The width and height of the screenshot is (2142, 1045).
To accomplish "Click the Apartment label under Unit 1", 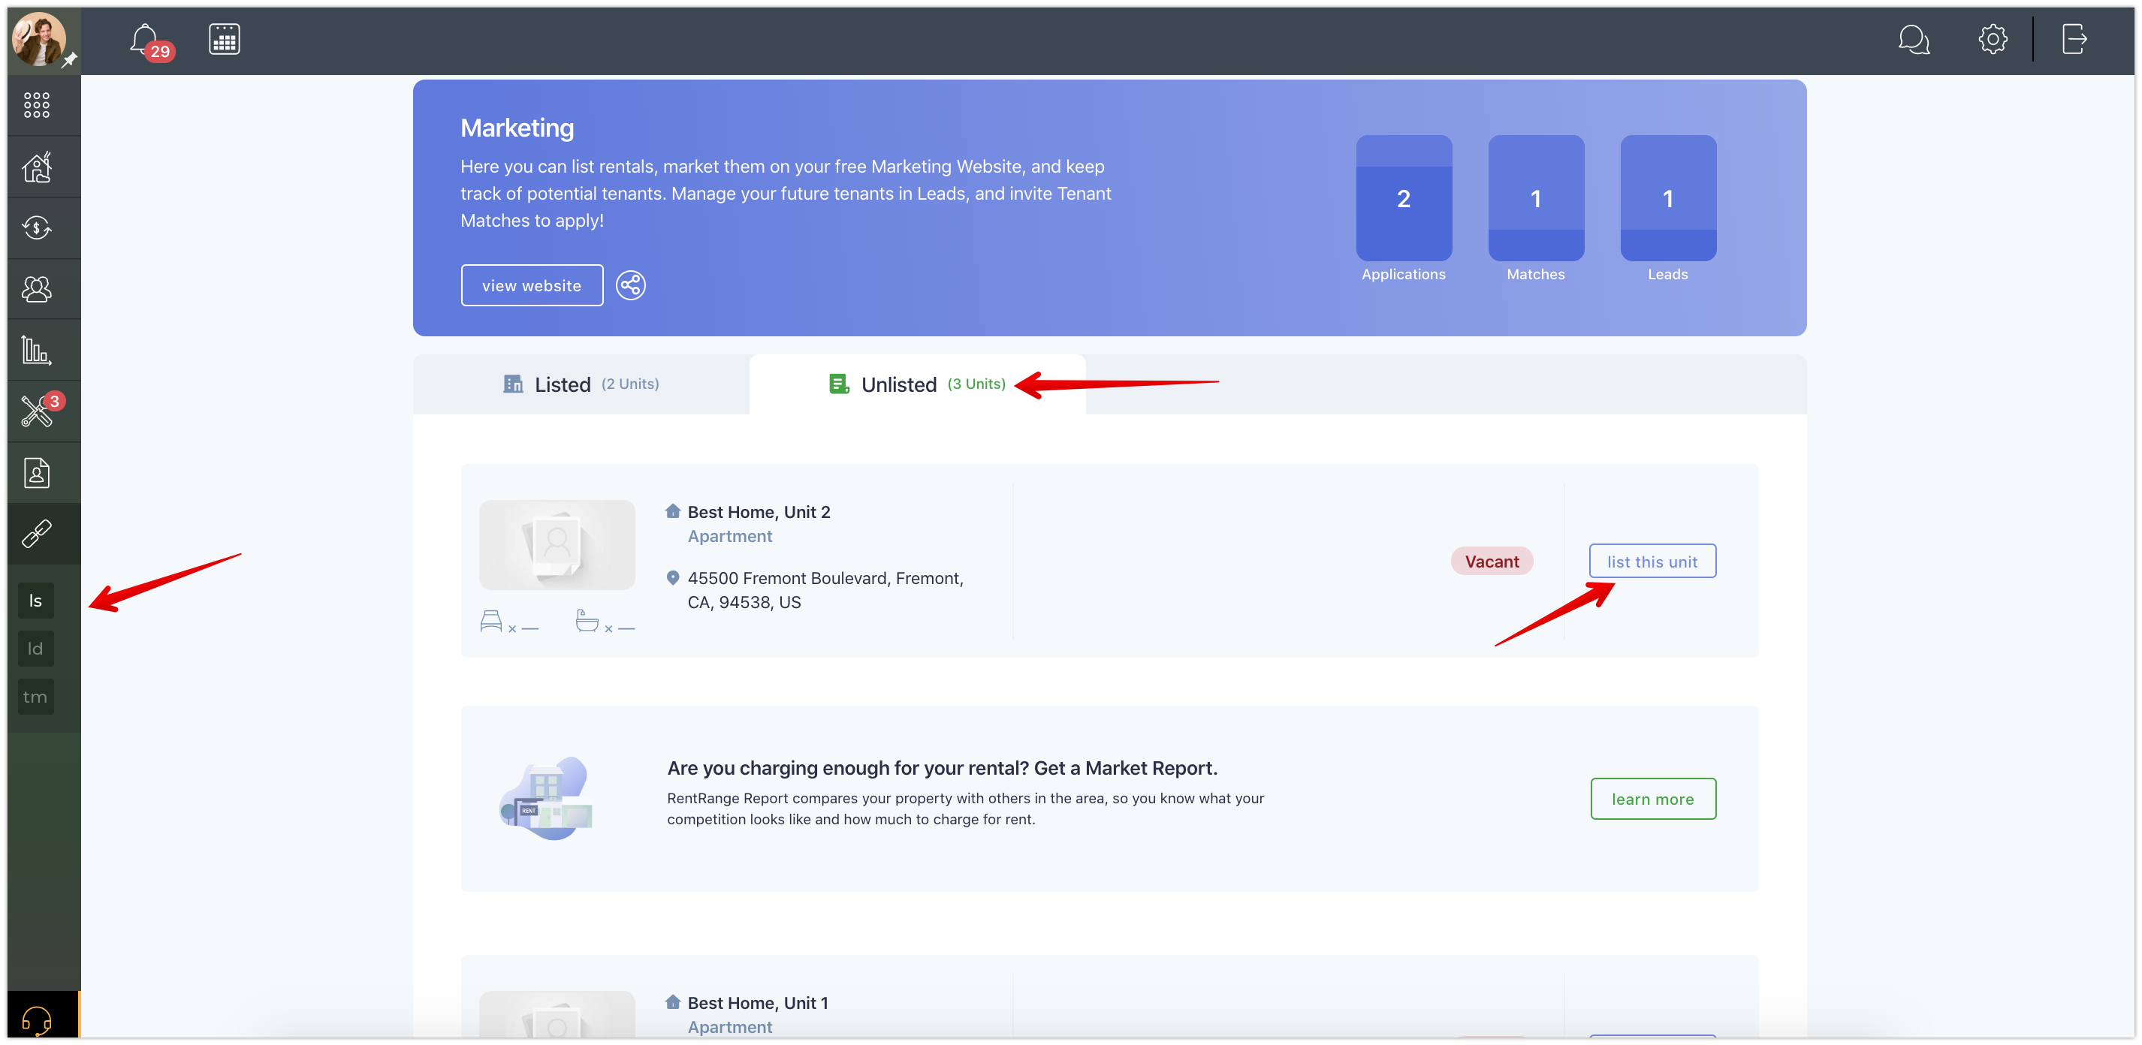I will (730, 1027).
